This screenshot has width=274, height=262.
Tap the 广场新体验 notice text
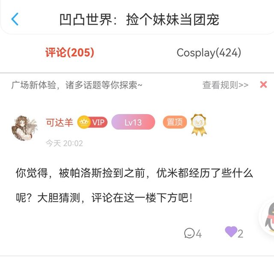tap(77, 85)
